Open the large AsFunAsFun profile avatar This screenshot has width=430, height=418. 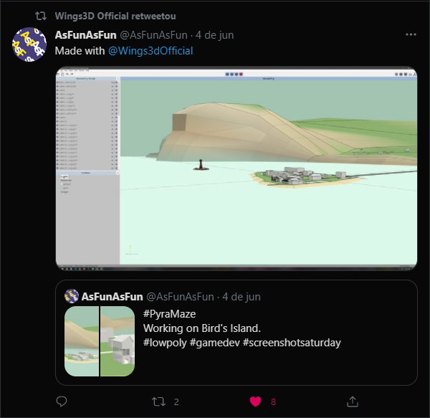pos(29,44)
